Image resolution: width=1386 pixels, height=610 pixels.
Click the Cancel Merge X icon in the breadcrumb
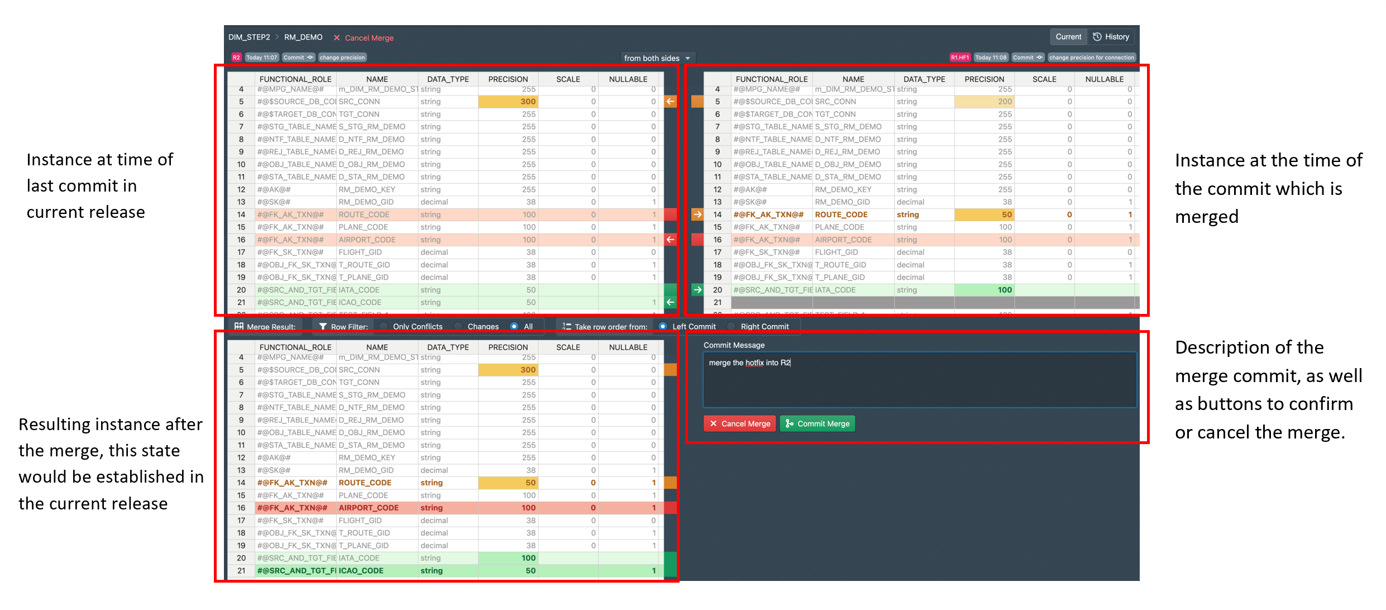click(x=337, y=38)
